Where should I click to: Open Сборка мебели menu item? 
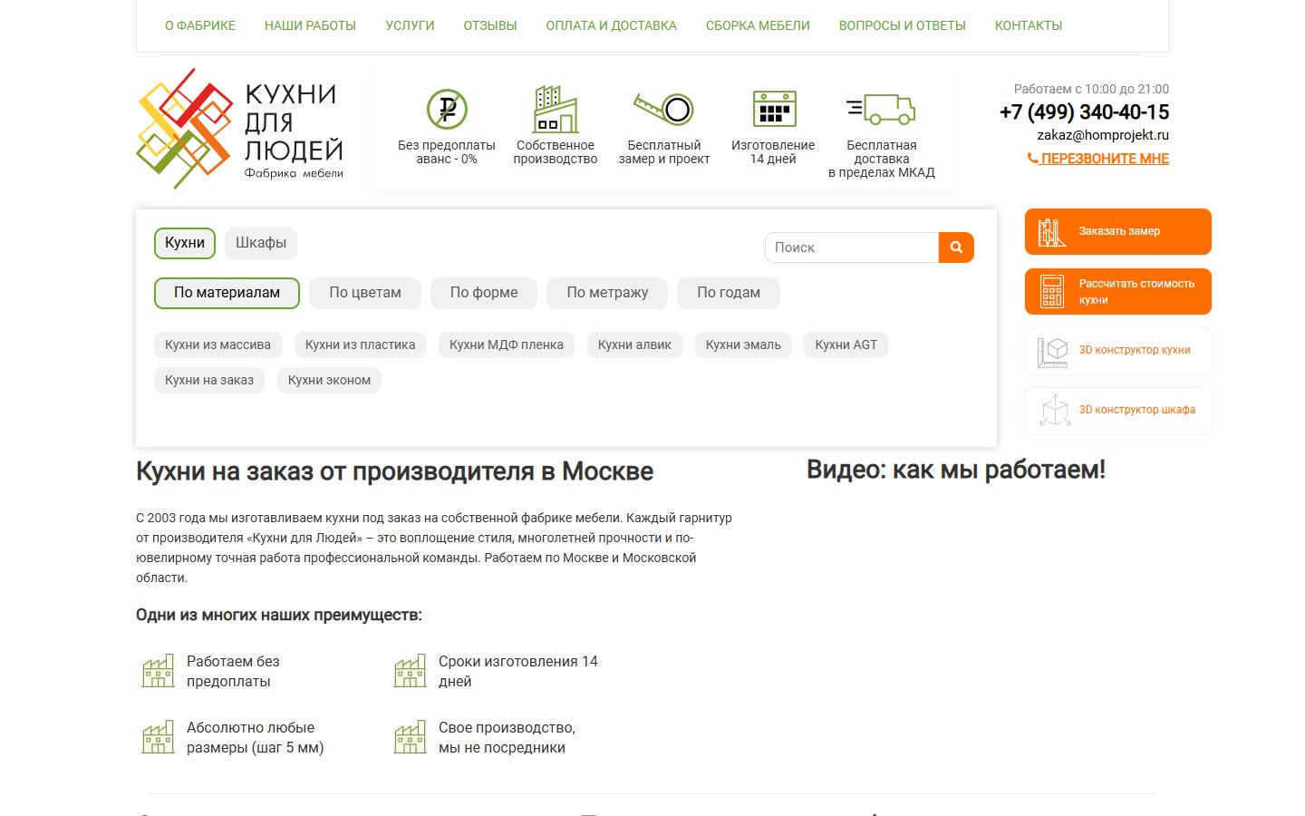758,25
